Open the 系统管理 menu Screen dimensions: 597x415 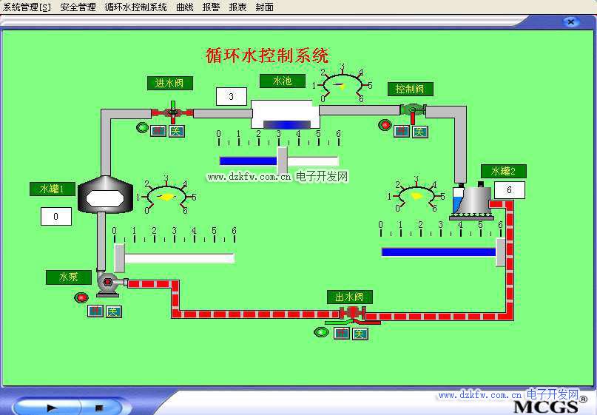tap(27, 7)
